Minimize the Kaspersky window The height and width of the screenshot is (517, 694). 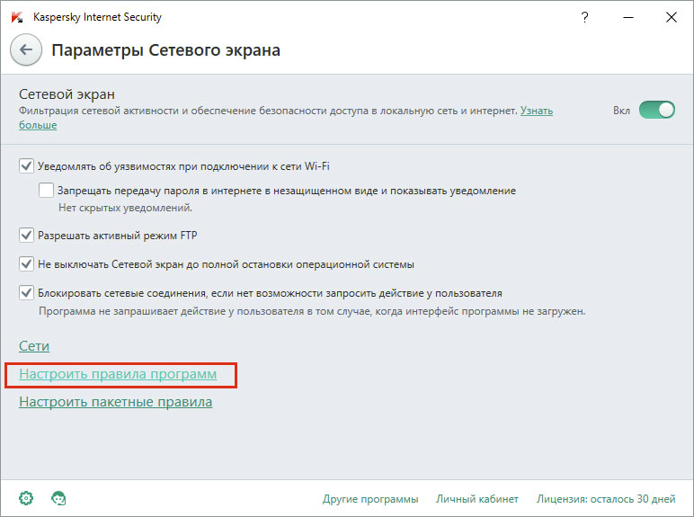(628, 17)
